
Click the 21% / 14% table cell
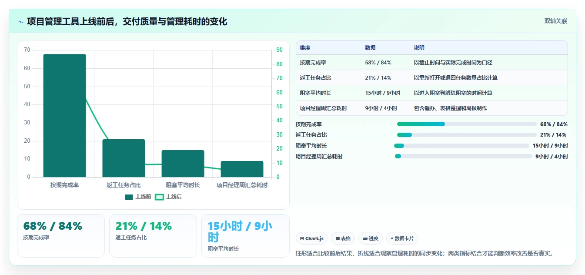tap(378, 78)
